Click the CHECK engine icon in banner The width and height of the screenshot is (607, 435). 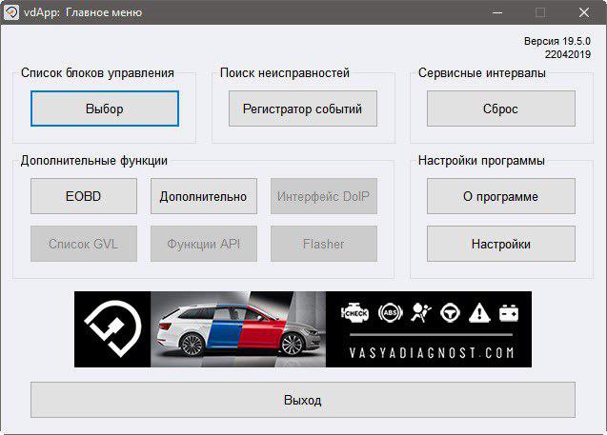tap(354, 312)
